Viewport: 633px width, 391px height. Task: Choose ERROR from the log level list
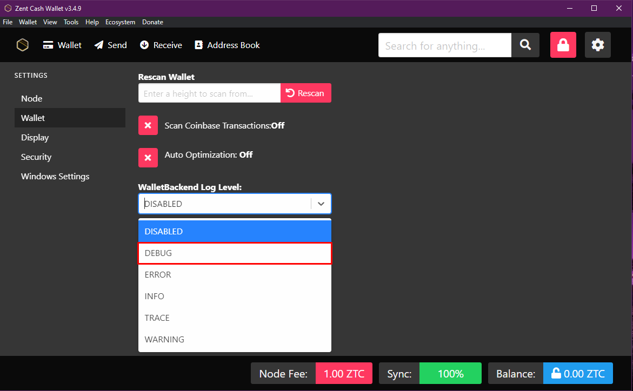pyautogui.click(x=235, y=275)
